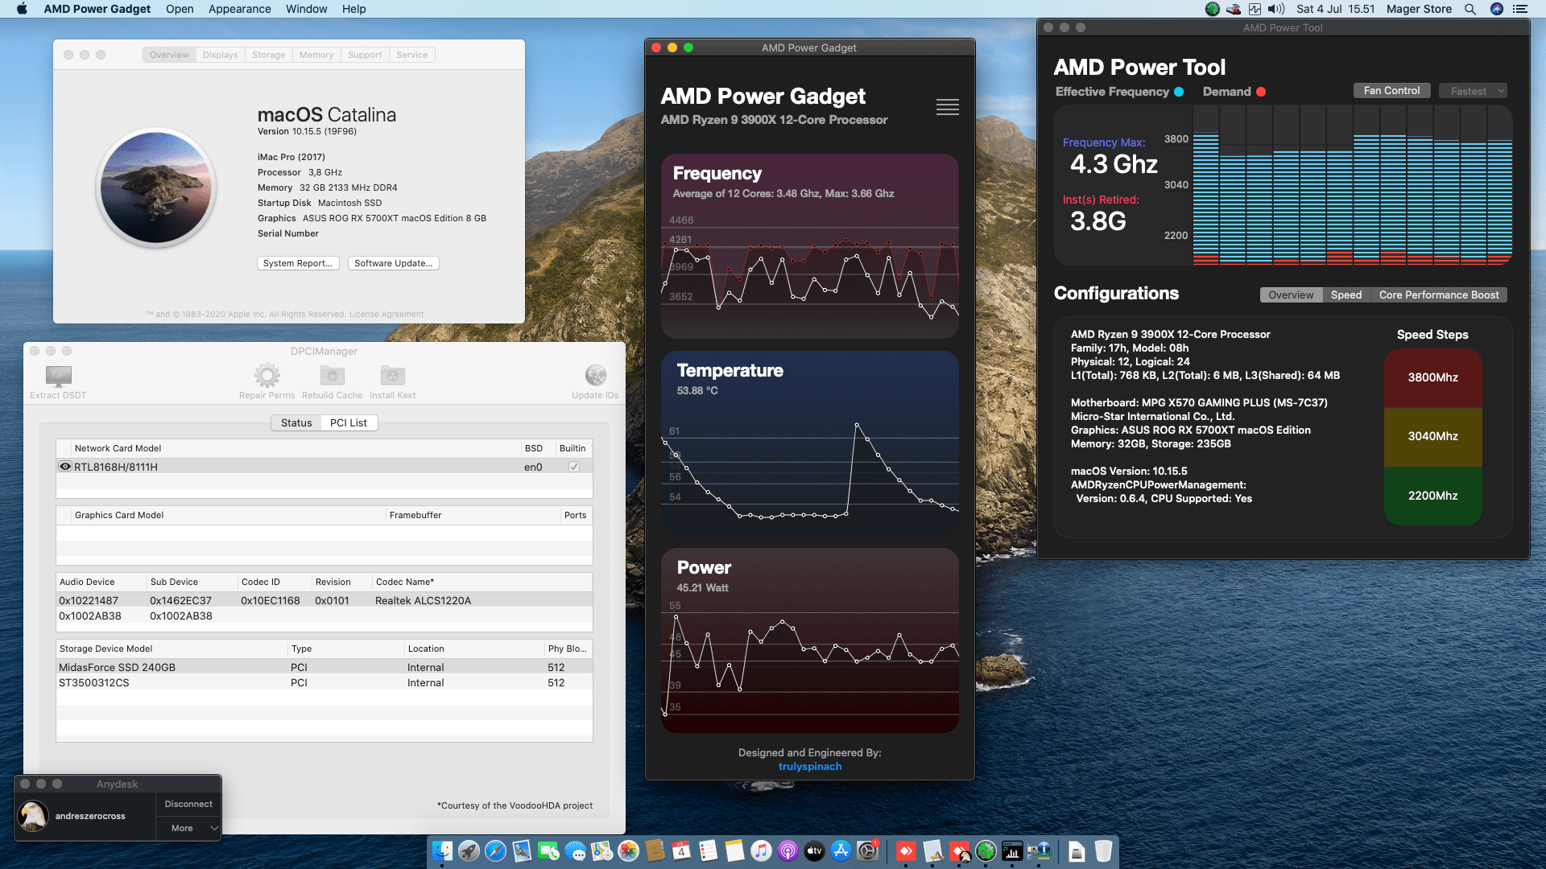The image size is (1546, 869).
Task: Disconnect the Anydesk session
Action: point(188,803)
